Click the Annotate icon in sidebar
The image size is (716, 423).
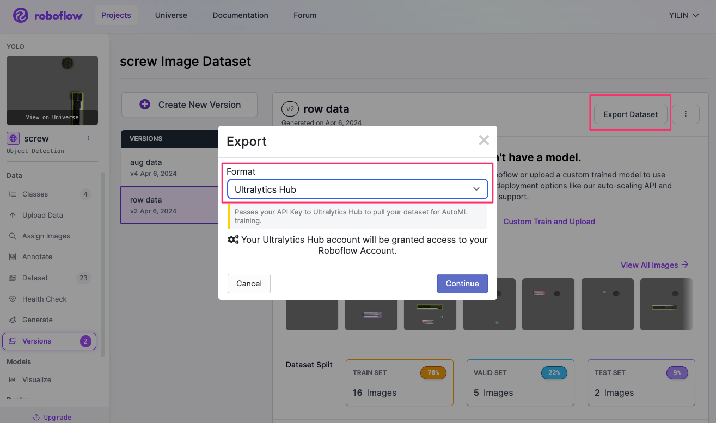(x=13, y=257)
